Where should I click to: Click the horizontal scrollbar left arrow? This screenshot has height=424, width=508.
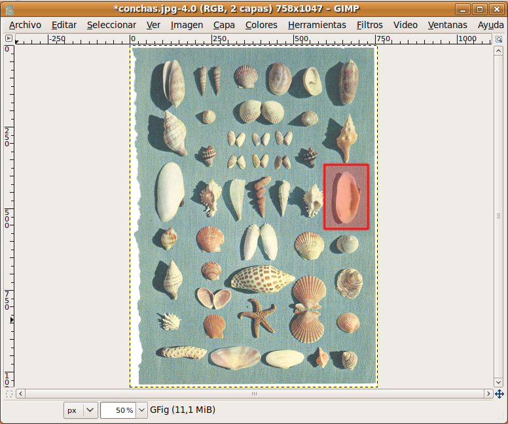(20, 394)
